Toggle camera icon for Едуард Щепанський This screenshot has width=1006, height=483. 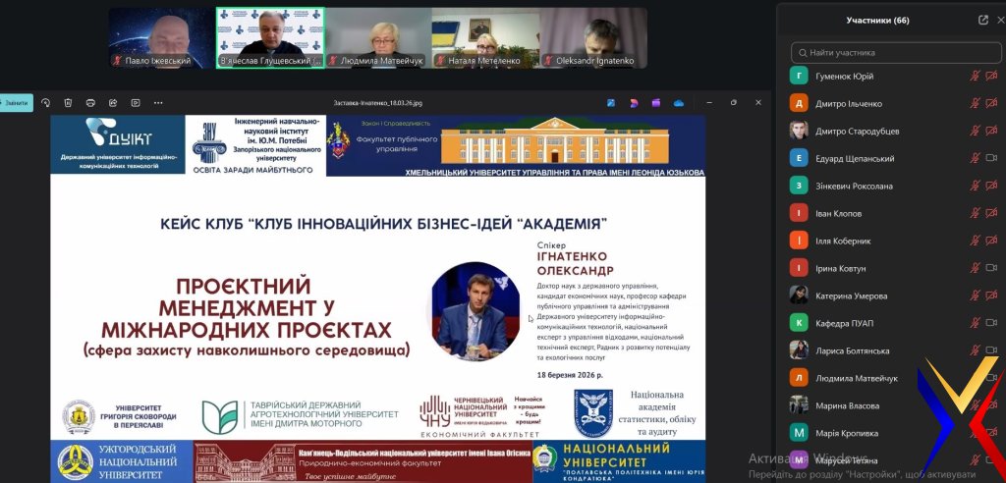pyautogui.click(x=991, y=158)
